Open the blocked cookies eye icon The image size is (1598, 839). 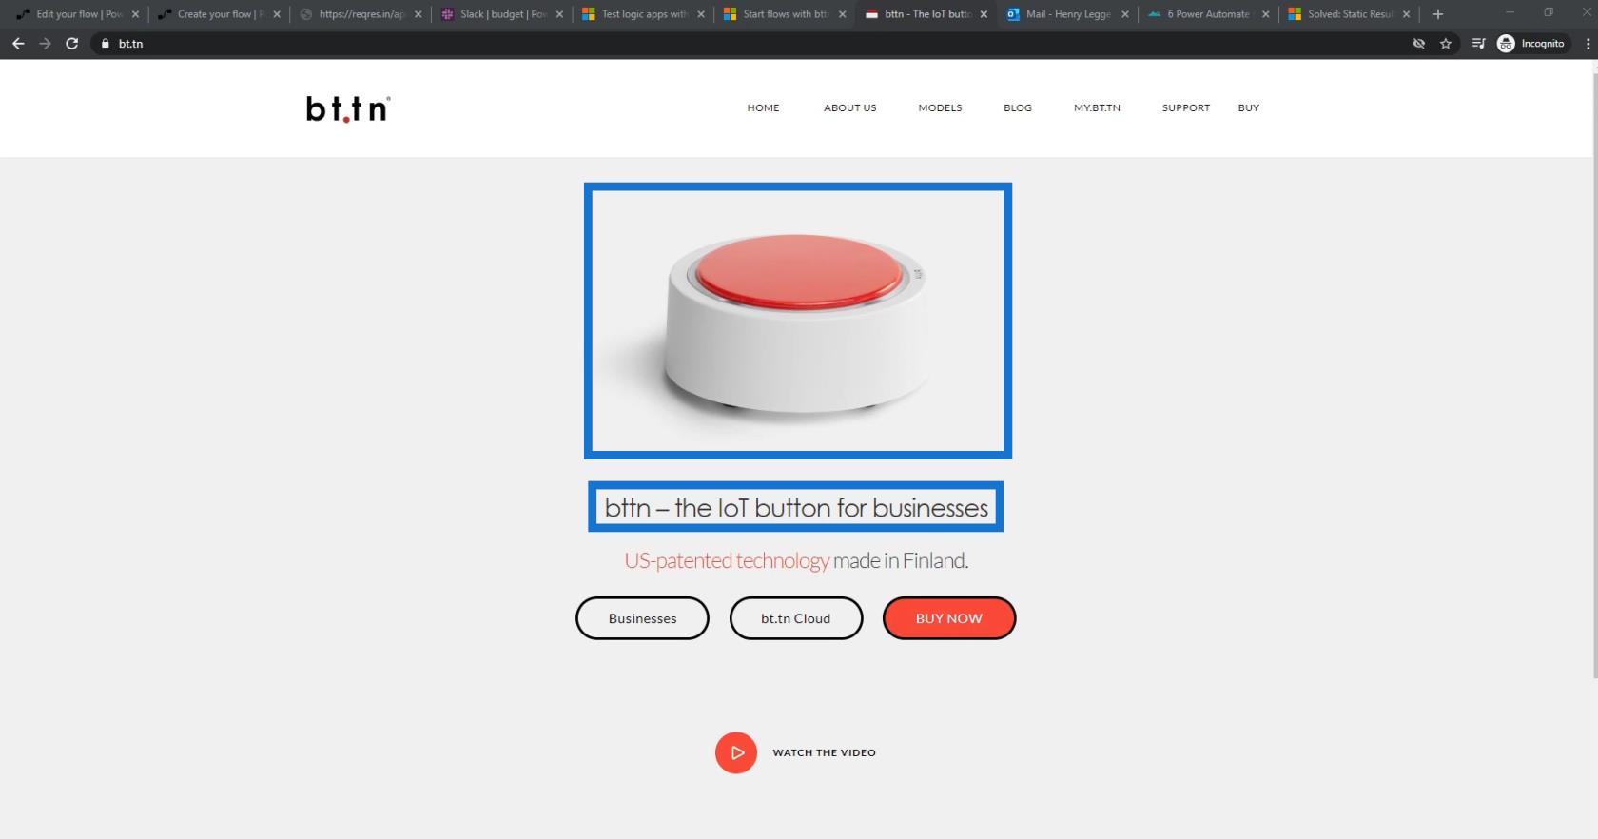click(1419, 44)
